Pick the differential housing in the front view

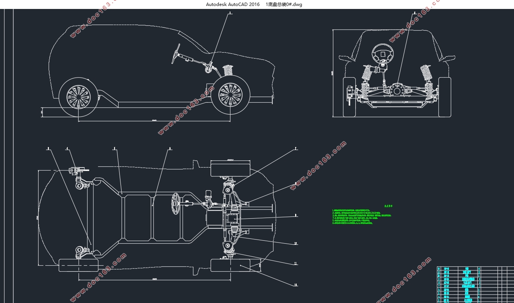pyautogui.click(x=397, y=90)
